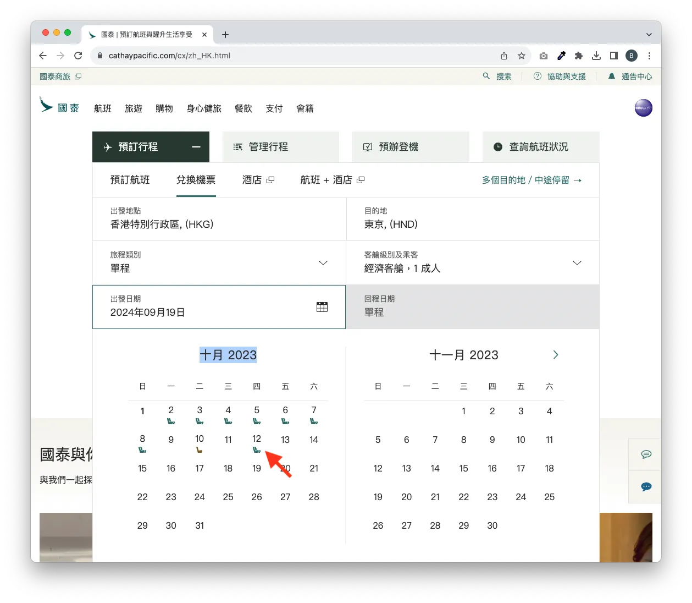This screenshot has height=603, width=692.
Task: Open the Chrome profile B avatar
Action: [x=632, y=56]
